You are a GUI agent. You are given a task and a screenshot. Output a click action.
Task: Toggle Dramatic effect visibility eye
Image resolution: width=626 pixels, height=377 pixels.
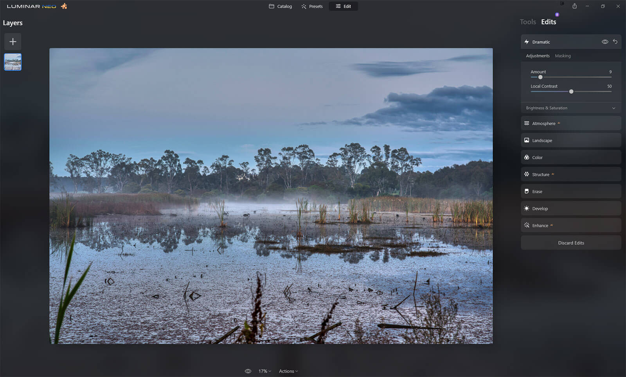pyautogui.click(x=604, y=42)
